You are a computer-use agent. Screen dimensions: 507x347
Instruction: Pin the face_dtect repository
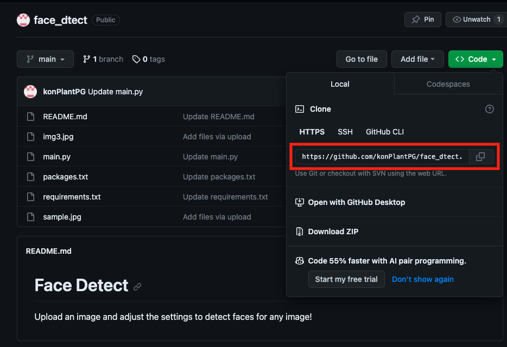[x=423, y=20]
